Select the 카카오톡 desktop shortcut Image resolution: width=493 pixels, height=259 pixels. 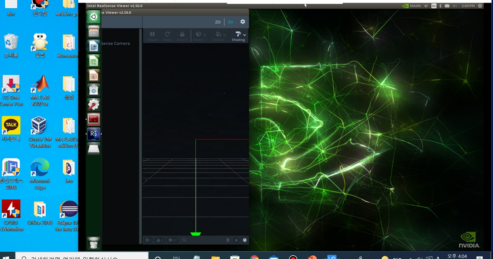pyautogui.click(x=11, y=130)
